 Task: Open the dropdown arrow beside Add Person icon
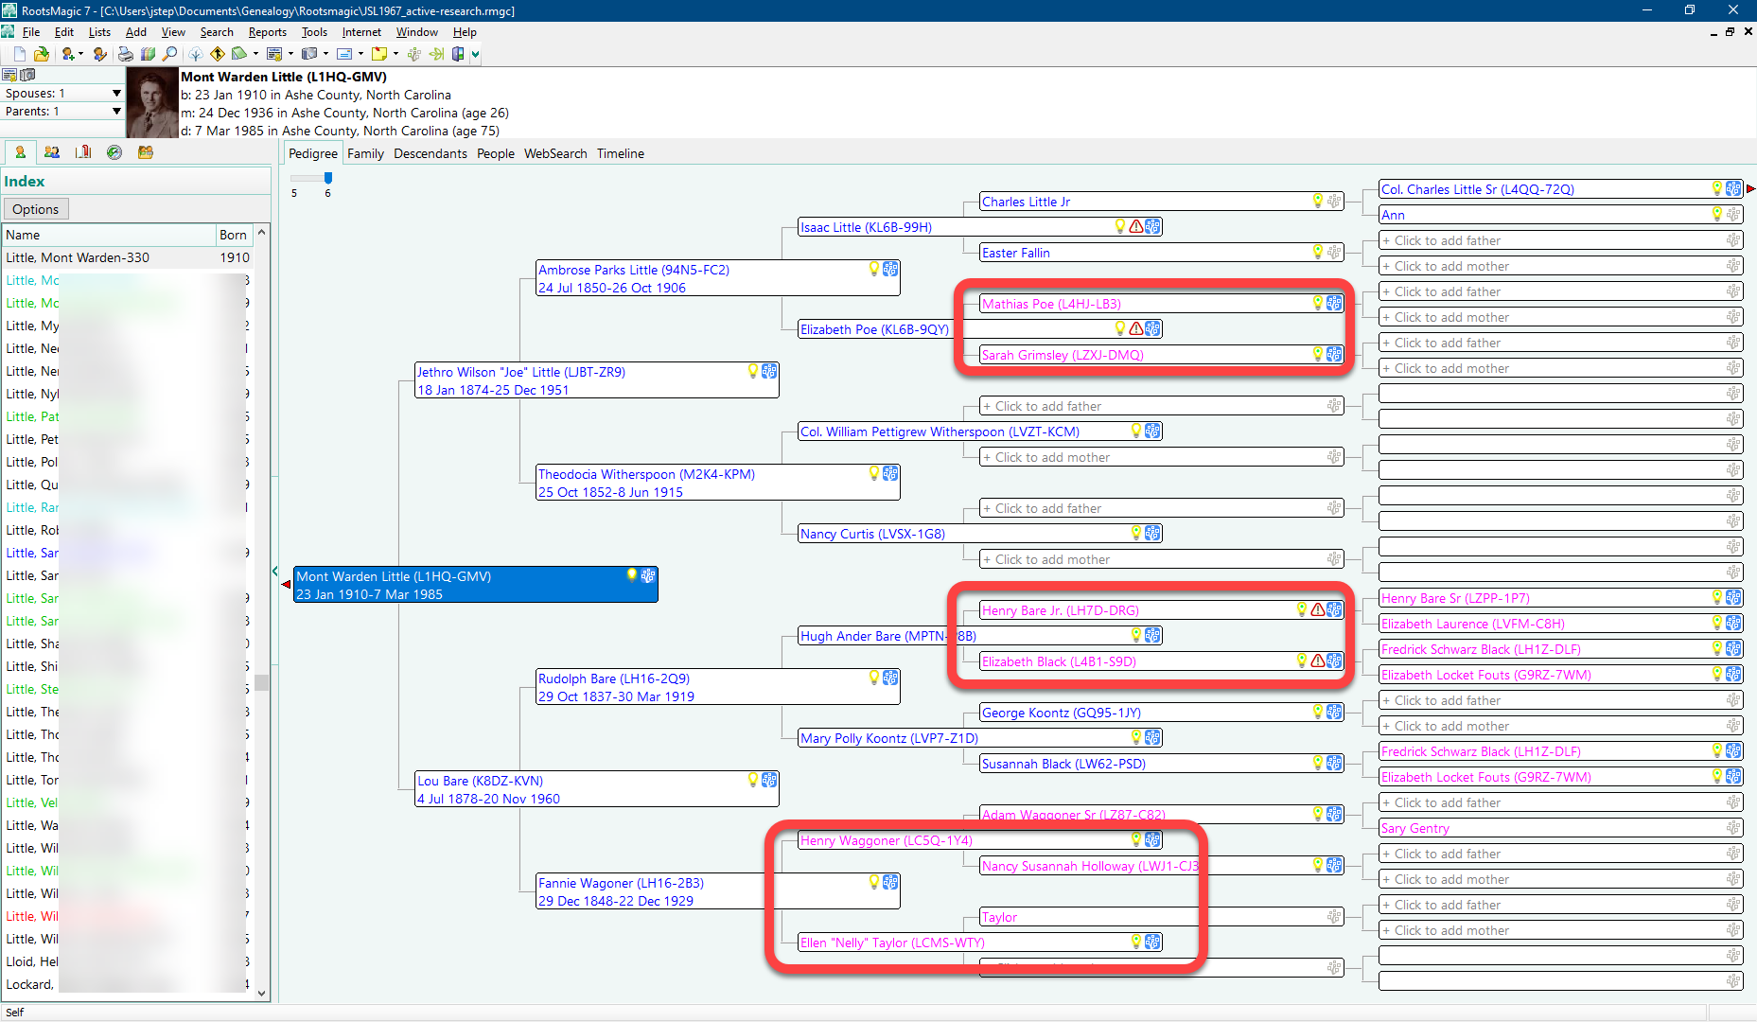tap(81, 54)
